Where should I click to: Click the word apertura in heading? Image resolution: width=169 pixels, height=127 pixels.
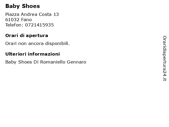(x=37, y=36)
